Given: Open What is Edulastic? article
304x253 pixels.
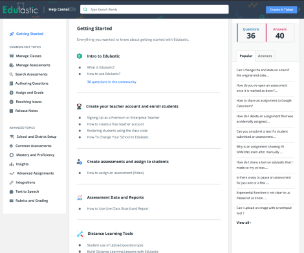Looking at the screenshot, I should coord(101,67).
